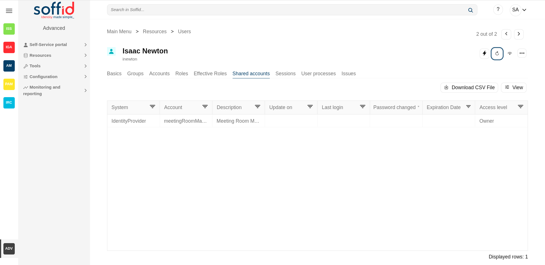545x265 pixels.
Task: Click the refresh circular arrow icon
Action: click(x=497, y=53)
